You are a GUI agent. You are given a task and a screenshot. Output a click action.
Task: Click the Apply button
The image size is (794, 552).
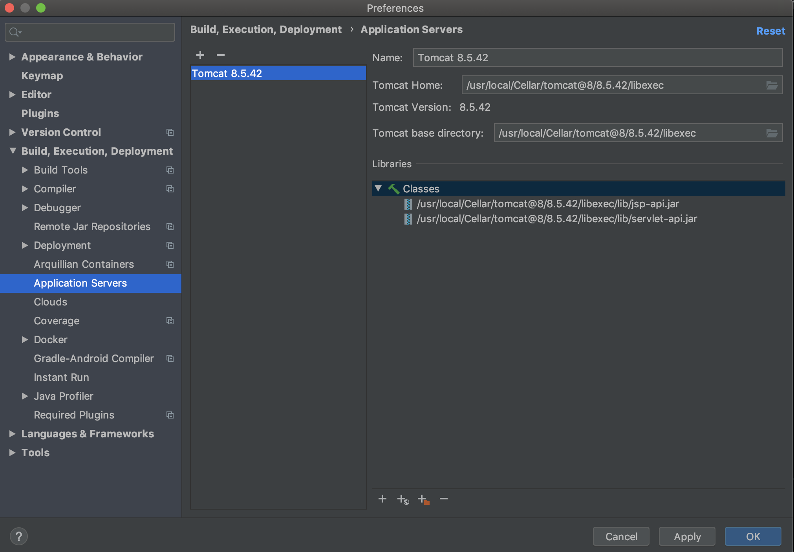pos(687,536)
